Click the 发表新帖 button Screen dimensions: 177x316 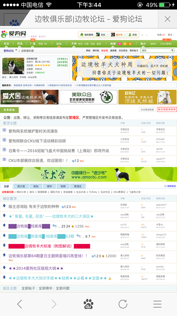[9, 110]
